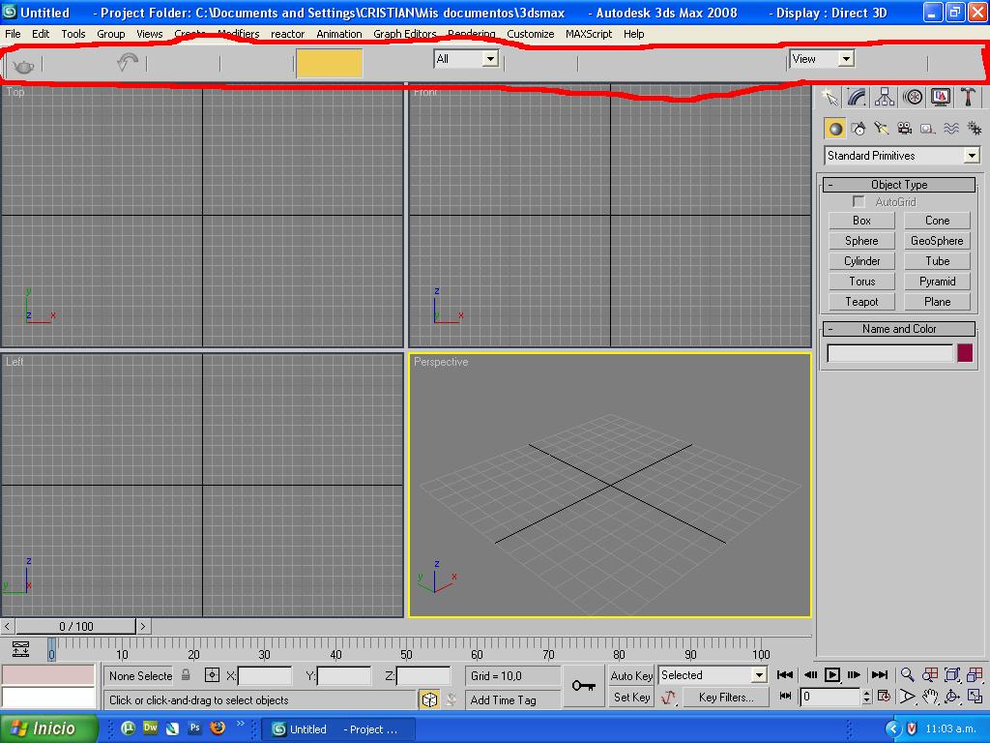The width and height of the screenshot is (990, 743).
Task: Click the Zoom magnifier viewport tool
Action: tap(907, 674)
